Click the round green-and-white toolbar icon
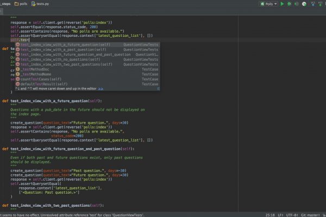Screen dimensions: 326x217 [x=304, y=4]
